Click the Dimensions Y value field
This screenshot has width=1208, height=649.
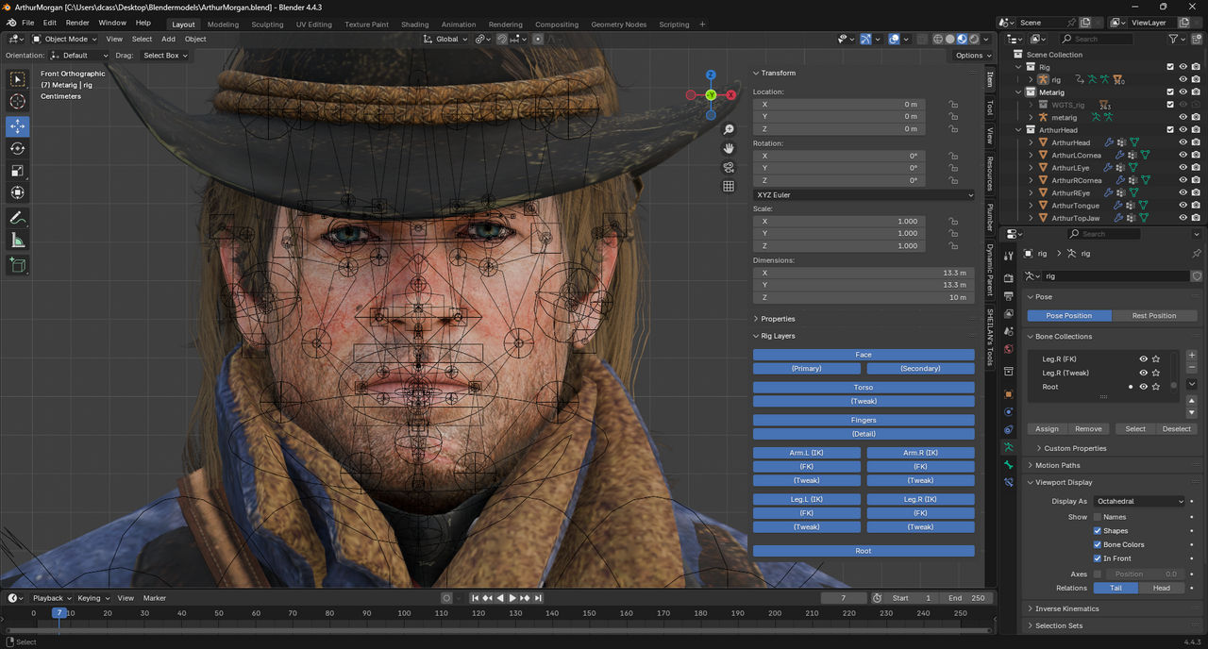[x=864, y=285]
